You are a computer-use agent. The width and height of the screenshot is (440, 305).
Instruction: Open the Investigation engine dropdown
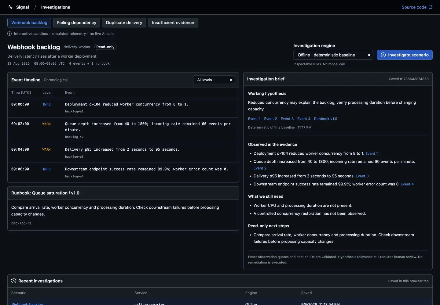tap(333, 55)
